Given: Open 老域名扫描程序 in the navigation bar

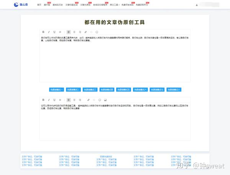Looking at the screenshot, I should coord(100,5).
